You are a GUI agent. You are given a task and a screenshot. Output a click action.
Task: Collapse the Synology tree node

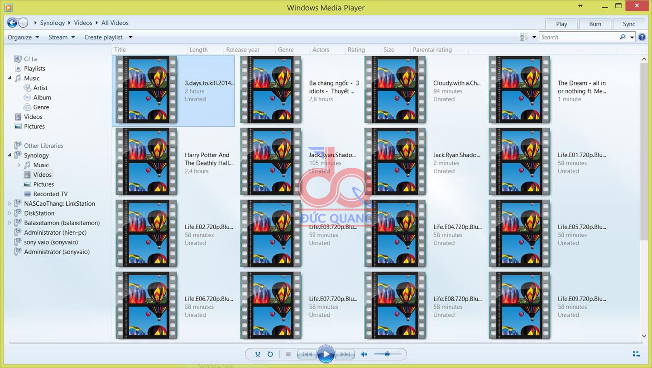10,155
